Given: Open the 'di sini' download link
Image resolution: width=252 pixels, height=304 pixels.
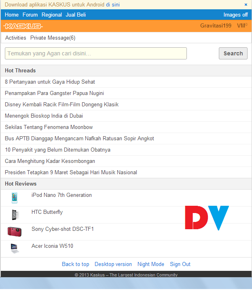Looking at the screenshot, I should (x=113, y=5).
